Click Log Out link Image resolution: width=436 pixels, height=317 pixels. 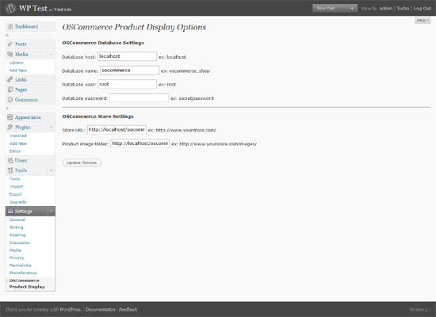click(x=422, y=9)
